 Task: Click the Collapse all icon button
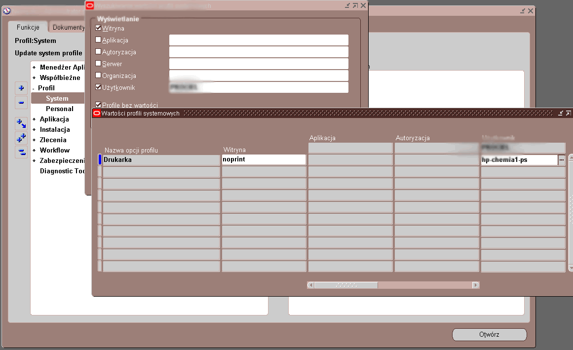pos(21,152)
